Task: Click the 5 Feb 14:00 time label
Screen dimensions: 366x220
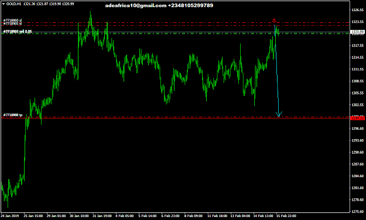Action: coord(148,216)
